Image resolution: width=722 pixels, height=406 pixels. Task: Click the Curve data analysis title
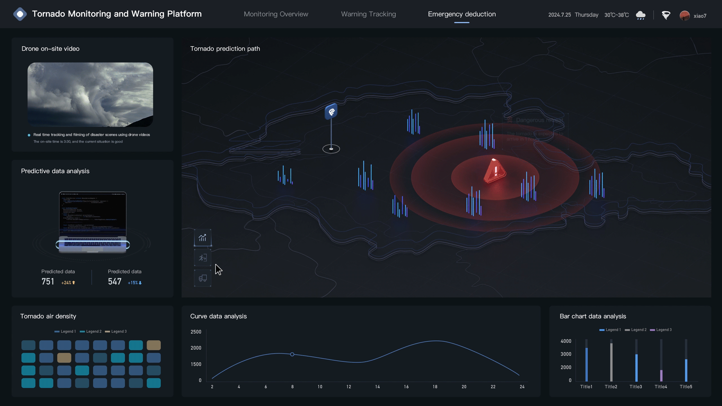pyautogui.click(x=218, y=316)
